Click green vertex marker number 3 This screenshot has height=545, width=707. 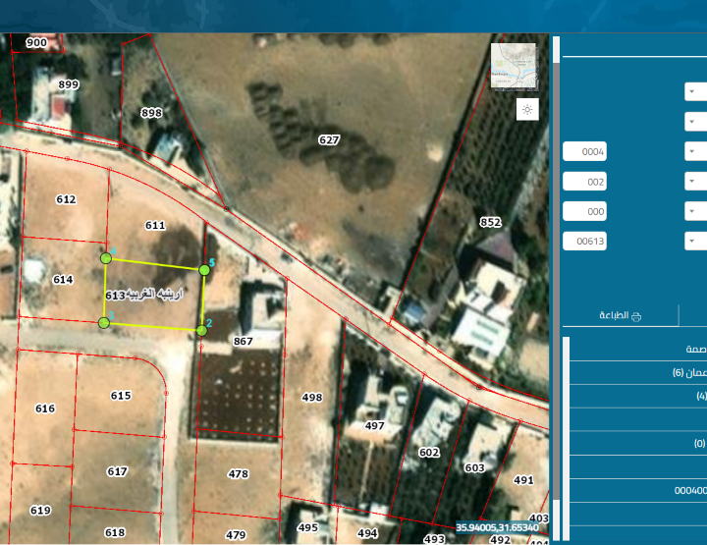pyautogui.click(x=104, y=322)
